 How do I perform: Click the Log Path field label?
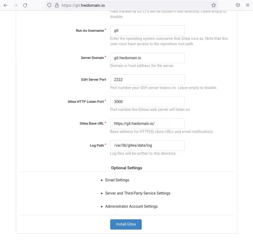tap(97, 146)
